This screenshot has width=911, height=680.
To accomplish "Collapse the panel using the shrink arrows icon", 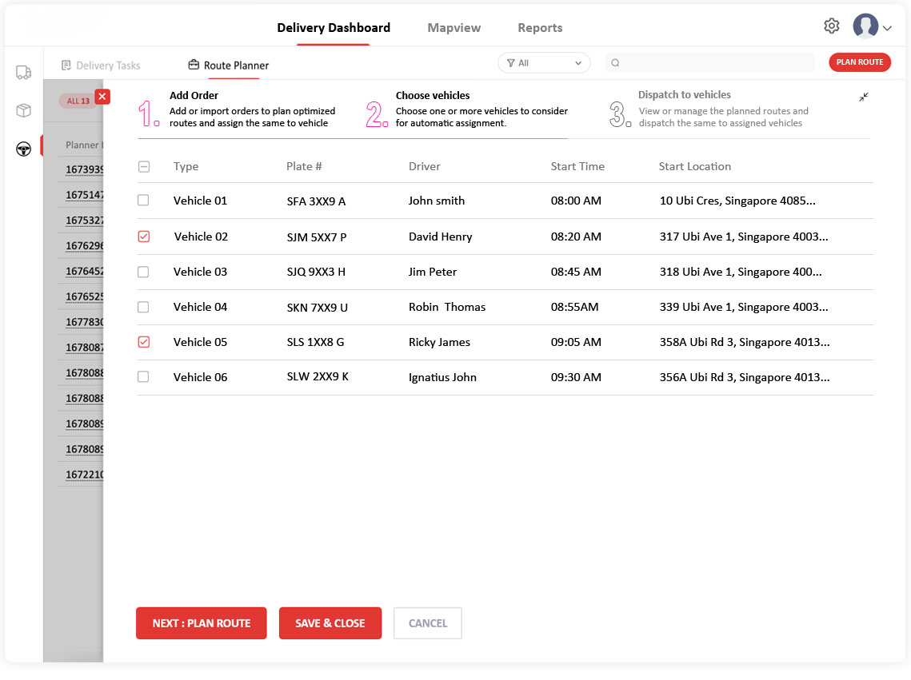I will coord(864,97).
